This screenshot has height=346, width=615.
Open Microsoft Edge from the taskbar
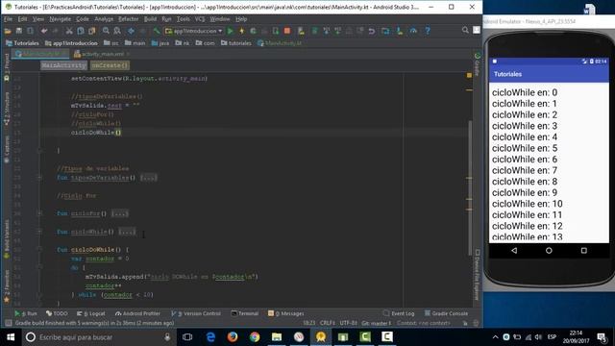pos(210,337)
